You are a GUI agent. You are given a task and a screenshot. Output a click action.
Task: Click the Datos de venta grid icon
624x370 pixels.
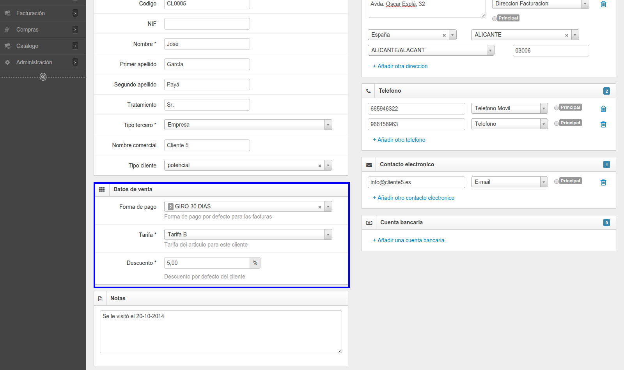[x=102, y=189]
